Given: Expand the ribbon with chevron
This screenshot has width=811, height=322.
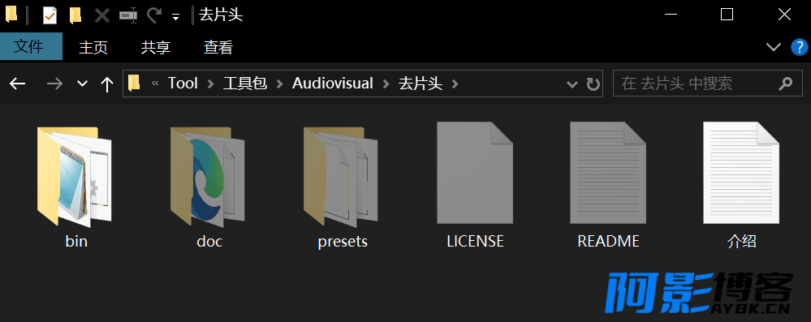Looking at the screenshot, I should click(774, 48).
